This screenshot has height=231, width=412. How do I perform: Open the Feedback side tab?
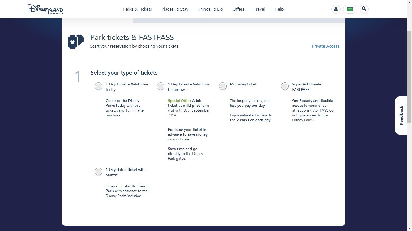(x=401, y=115)
